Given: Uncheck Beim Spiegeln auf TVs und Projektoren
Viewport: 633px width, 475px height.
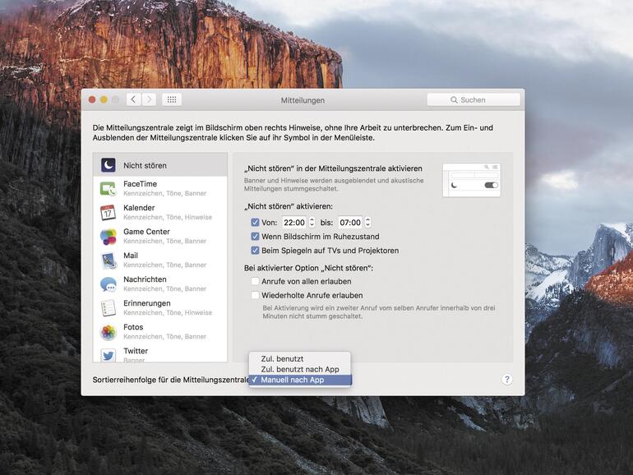Looking at the screenshot, I should click(255, 250).
